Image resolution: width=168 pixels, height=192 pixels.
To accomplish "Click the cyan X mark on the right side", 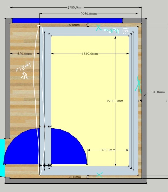I will coord(138,84).
